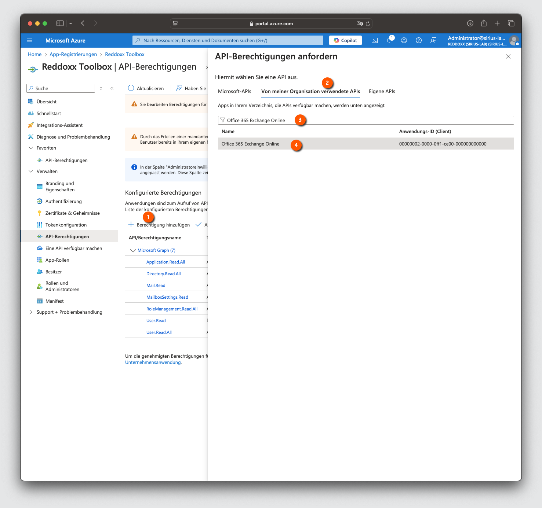Image resolution: width=542 pixels, height=508 pixels.
Task: Open App-Registrierungen breadcrumb
Action: click(73, 54)
